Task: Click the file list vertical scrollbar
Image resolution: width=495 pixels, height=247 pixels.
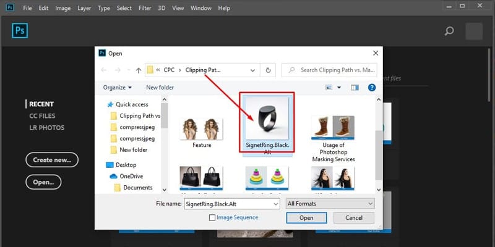Action: tap(379, 156)
